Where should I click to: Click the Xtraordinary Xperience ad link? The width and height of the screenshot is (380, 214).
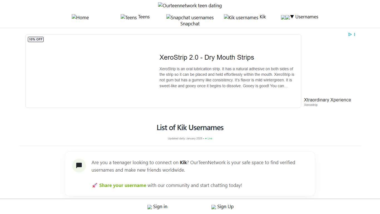pos(327,100)
